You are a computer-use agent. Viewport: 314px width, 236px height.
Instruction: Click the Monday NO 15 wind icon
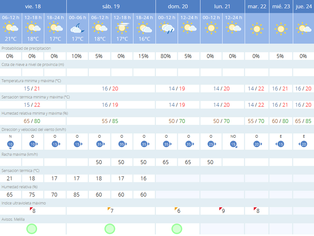(x=234, y=144)
